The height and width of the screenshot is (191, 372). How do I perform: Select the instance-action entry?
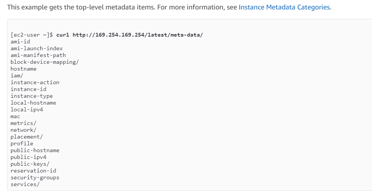click(x=35, y=82)
